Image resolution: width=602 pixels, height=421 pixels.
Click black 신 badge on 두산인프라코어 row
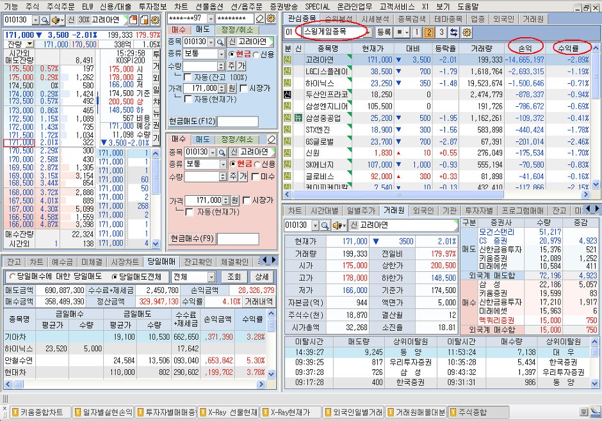[288, 94]
